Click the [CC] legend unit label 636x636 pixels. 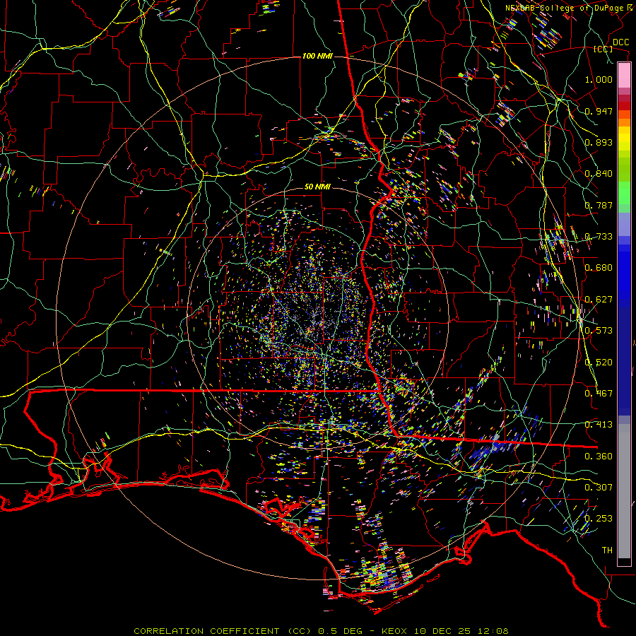(603, 49)
